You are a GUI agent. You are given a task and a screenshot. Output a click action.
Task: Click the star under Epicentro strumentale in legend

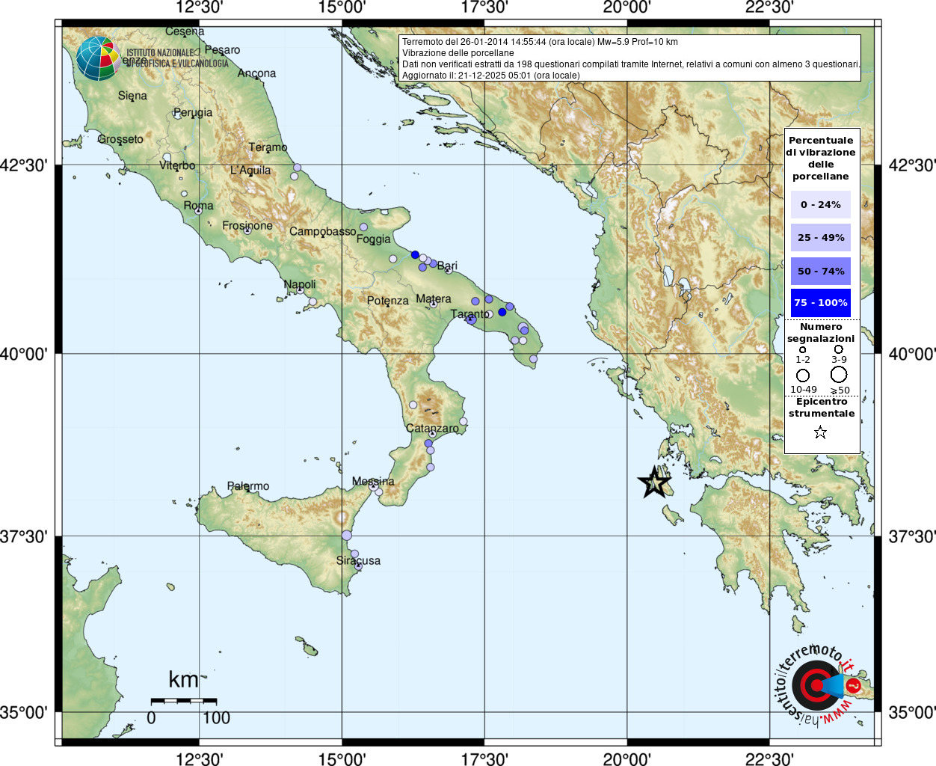pyautogui.click(x=820, y=432)
